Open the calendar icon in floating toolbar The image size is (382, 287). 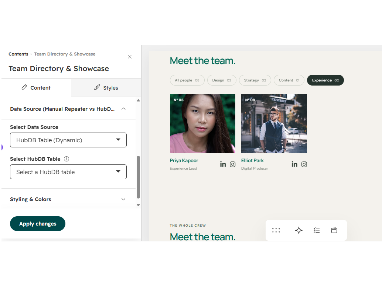334,230
